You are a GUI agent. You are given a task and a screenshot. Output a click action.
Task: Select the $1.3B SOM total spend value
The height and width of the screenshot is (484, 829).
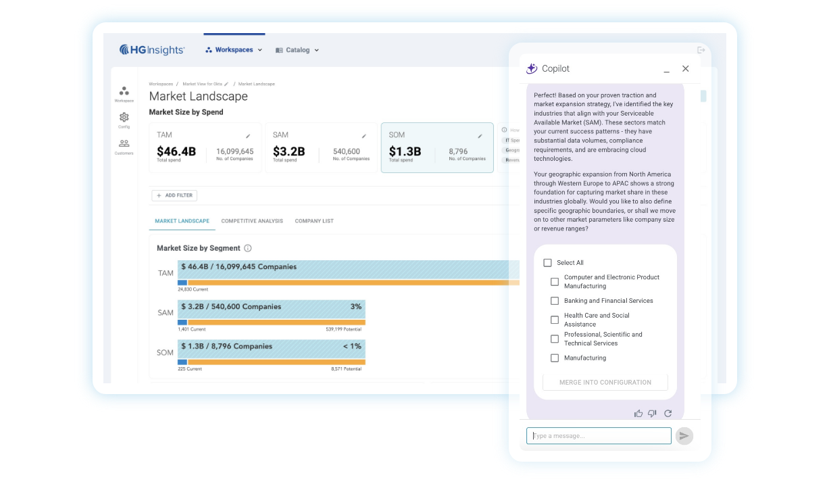[x=405, y=151]
